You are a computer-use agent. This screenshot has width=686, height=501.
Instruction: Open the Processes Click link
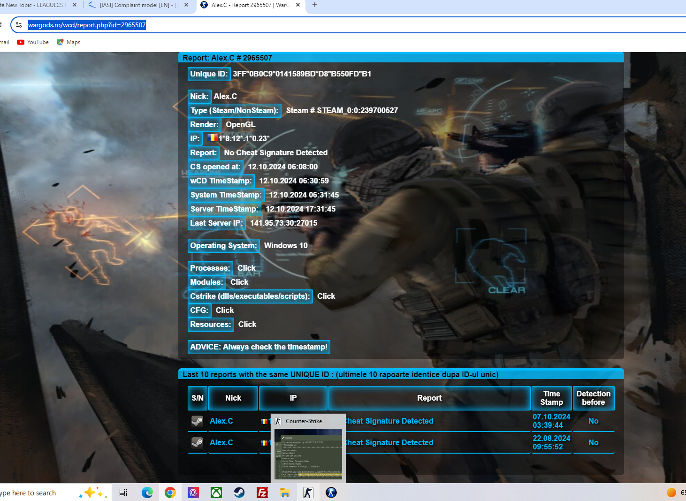[246, 268]
